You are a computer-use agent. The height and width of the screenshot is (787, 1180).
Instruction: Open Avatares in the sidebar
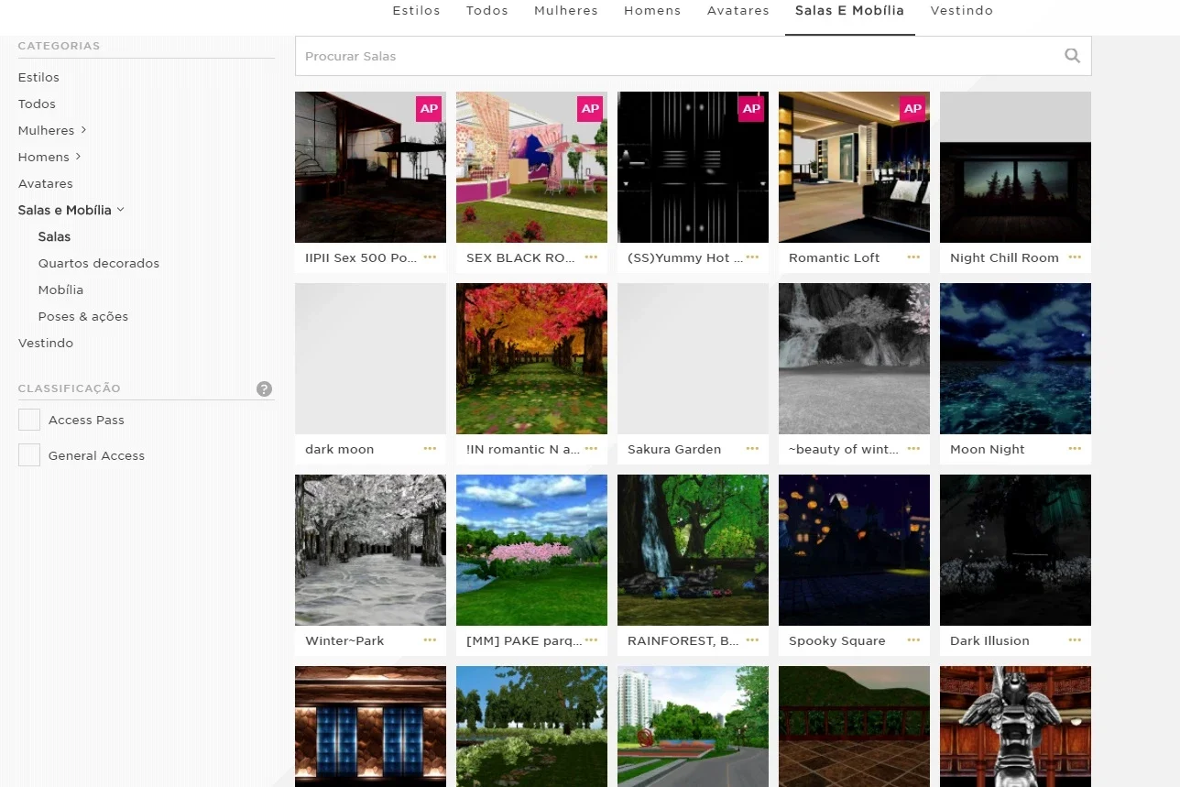(x=46, y=183)
